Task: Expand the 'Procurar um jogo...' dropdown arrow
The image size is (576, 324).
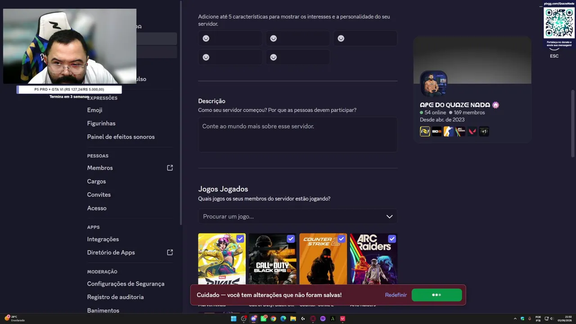Action: pos(389,216)
